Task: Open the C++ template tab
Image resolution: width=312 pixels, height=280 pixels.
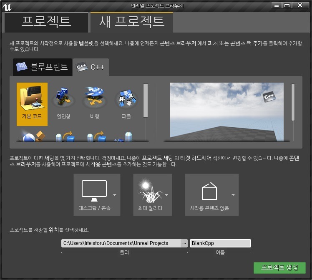Action: tap(91, 67)
